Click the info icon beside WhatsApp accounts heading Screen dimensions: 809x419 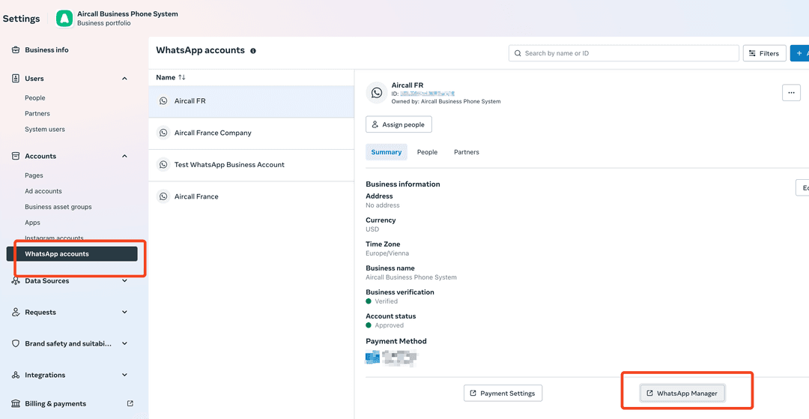253,51
